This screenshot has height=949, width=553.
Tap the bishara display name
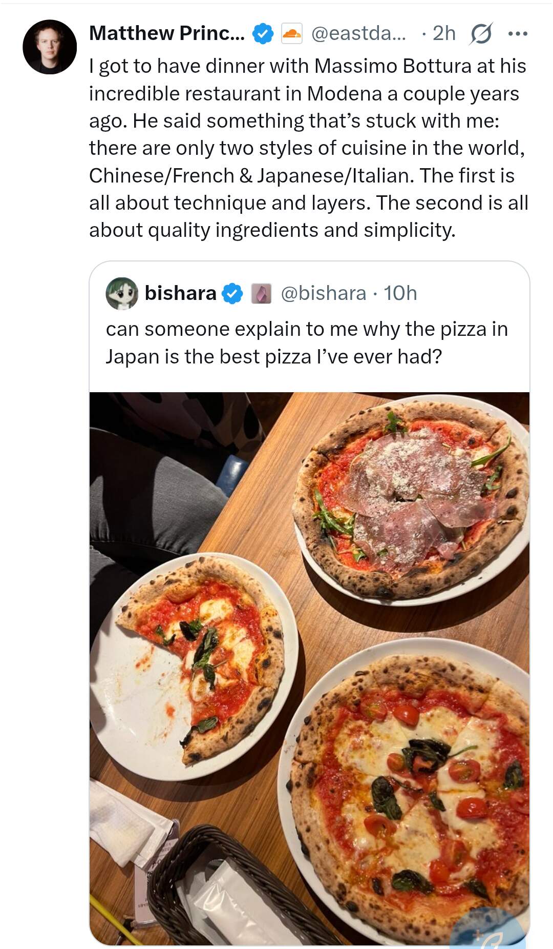click(x=180, y=293)
